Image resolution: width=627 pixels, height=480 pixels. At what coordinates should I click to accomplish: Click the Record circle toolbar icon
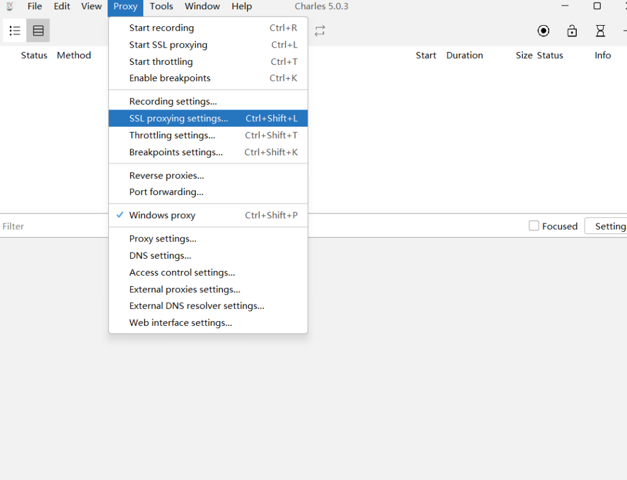543,31
